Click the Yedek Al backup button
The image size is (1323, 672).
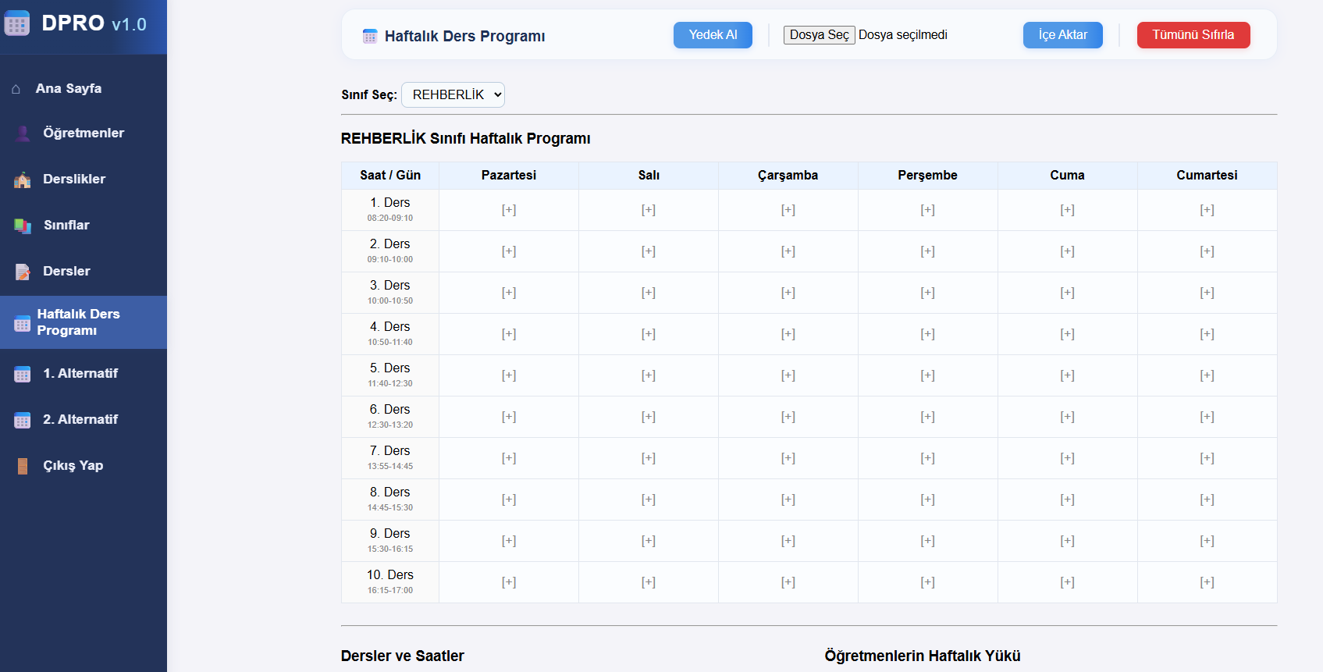point(713,35)
